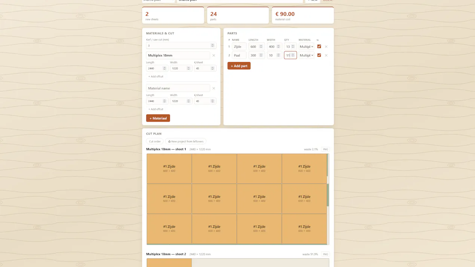Screen dimensions: 475x267
Task: Click 'waste 91.9%' label of sheet 2
Action: tap(310, 254)
